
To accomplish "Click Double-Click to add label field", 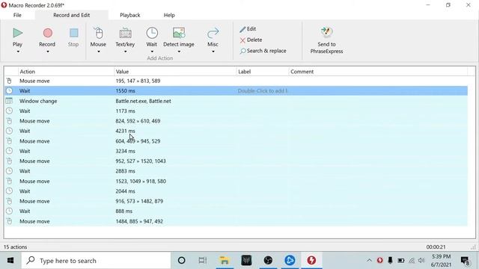I will pyautogui.click(x=263, y=91).
